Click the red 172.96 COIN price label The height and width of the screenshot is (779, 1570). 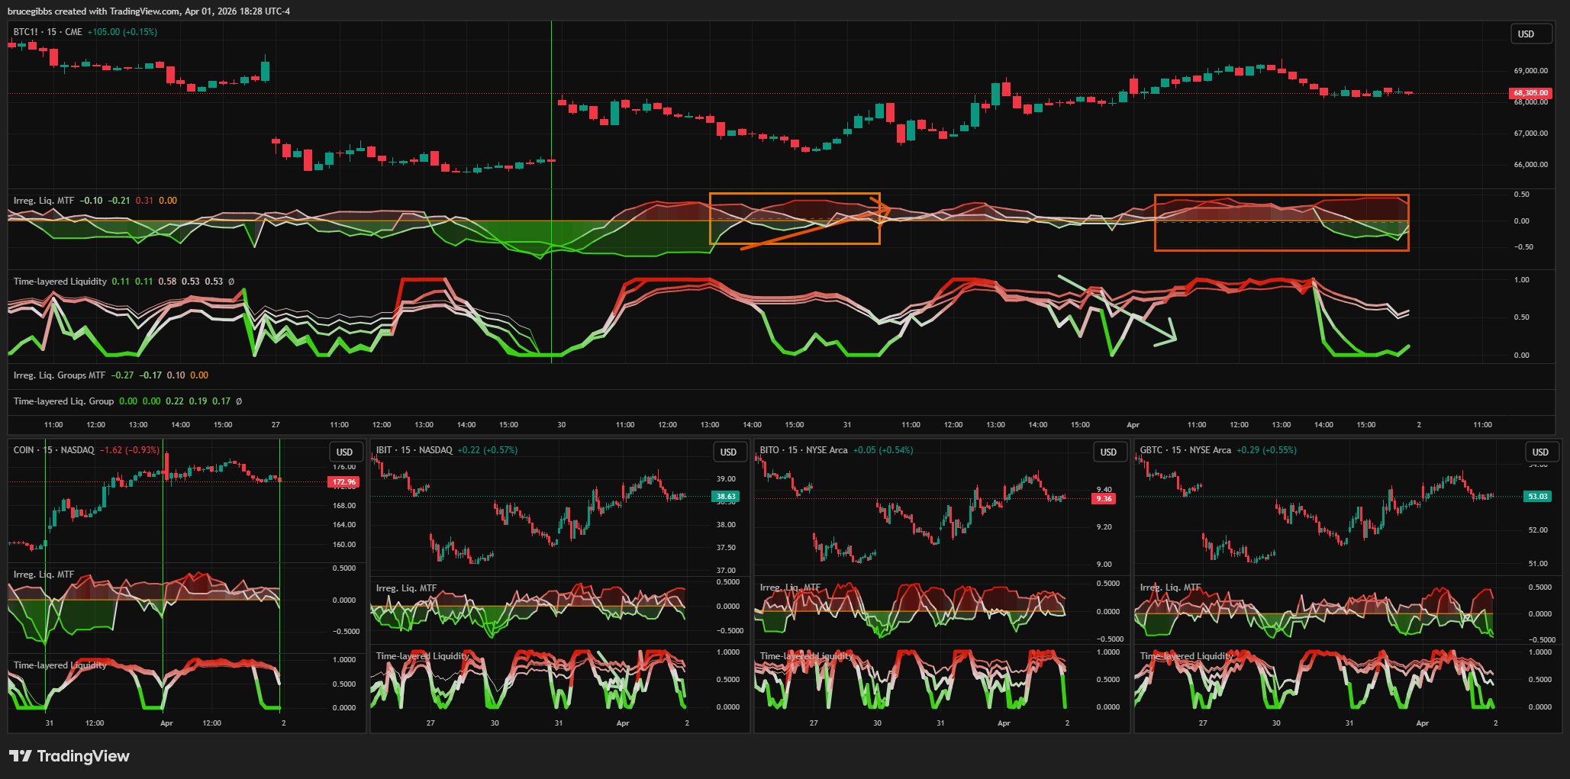[x=344, y=482]
